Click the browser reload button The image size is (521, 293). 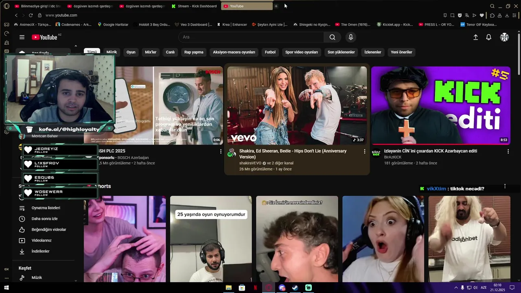[x=31, y=15]
